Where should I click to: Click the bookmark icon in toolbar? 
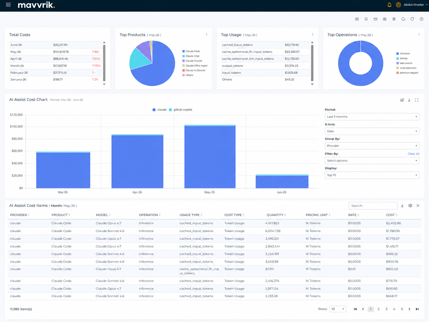pos(366,19)
